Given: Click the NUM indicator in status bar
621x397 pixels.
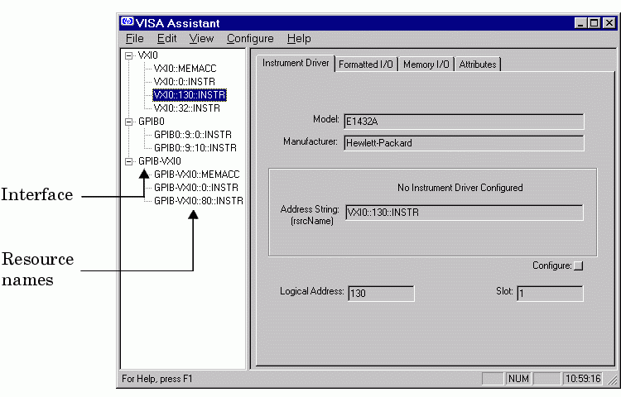Looking at the screenshot, I should tap(518, 379).
